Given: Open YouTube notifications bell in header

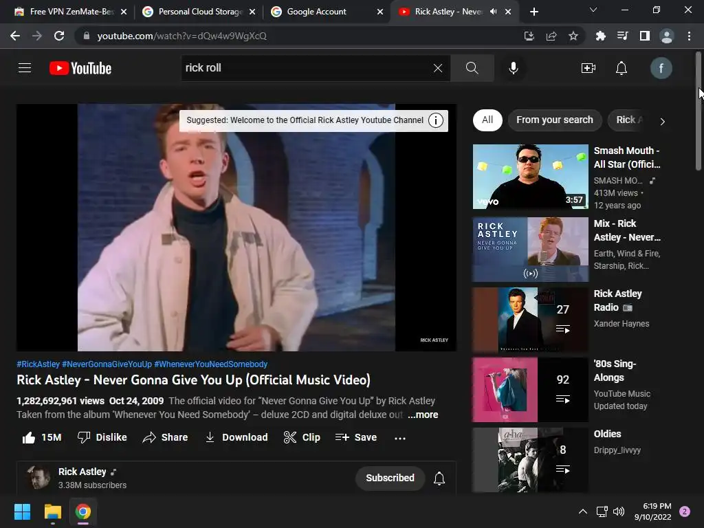Looking at the screenshot, I should point(621,68).
